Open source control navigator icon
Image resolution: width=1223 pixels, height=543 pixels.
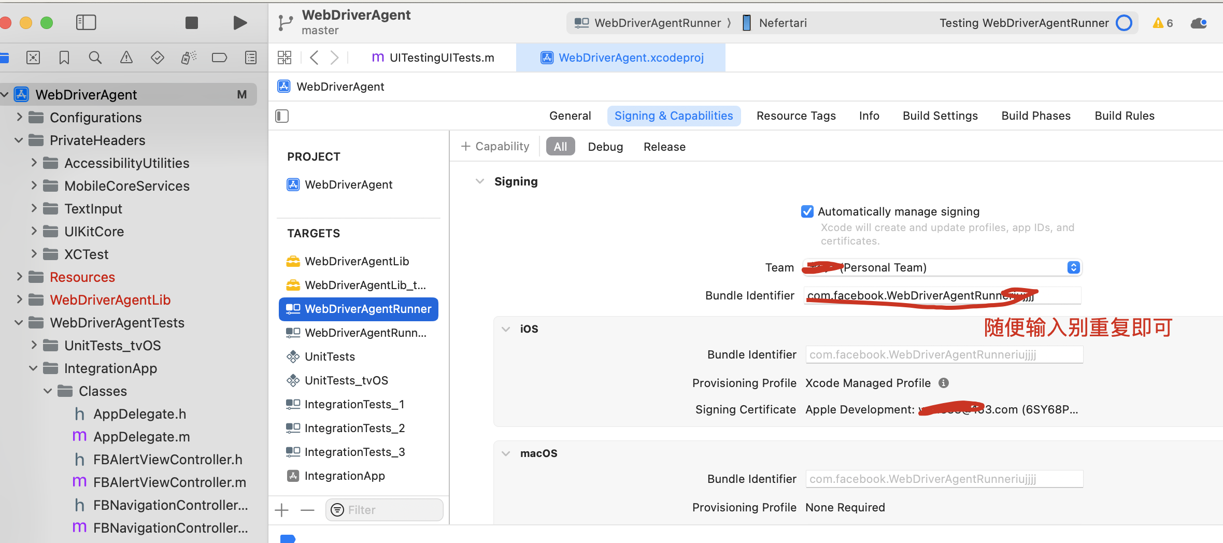[33, 58]
